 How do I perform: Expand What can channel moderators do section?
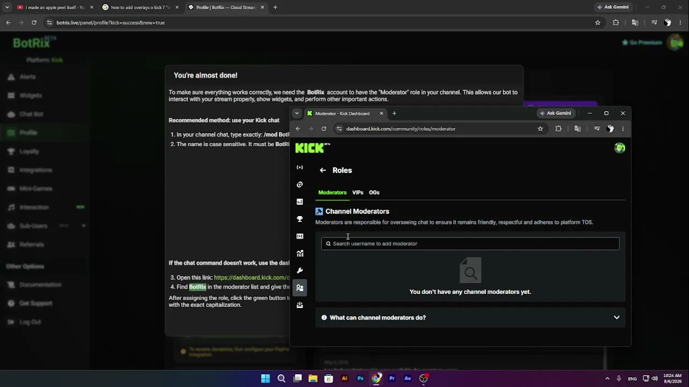(470, 318)
